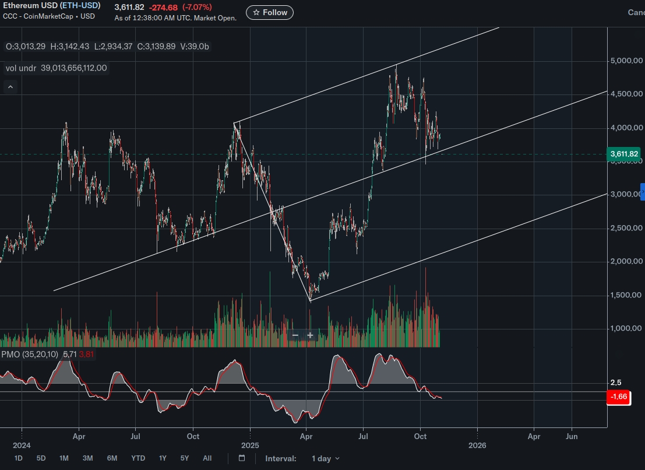Image resolution: width=645 pixels, height=470 pixels.
Task: Click the chart zoom in plus icon
Action: (311, 335)
